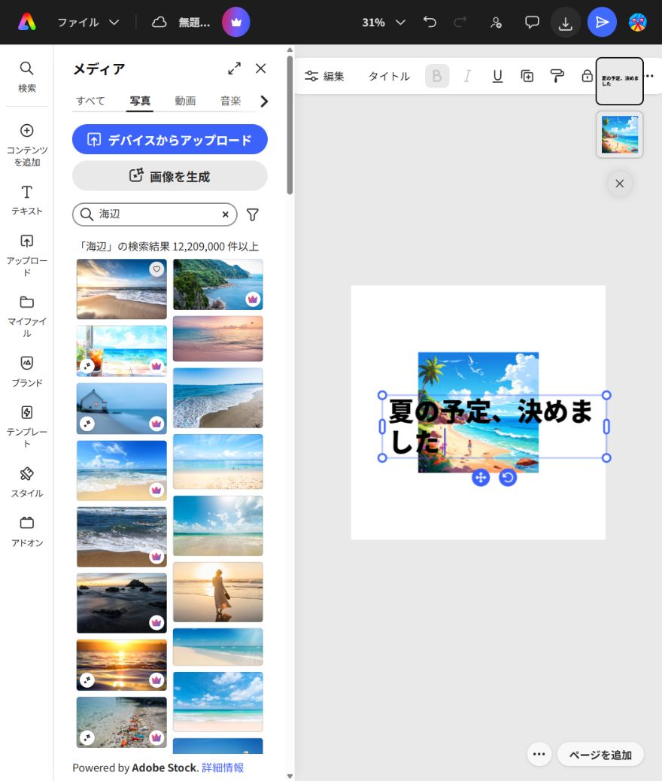The image size is (662, 781).
Task: Open the search filter icon
Action: pos(253,214)
